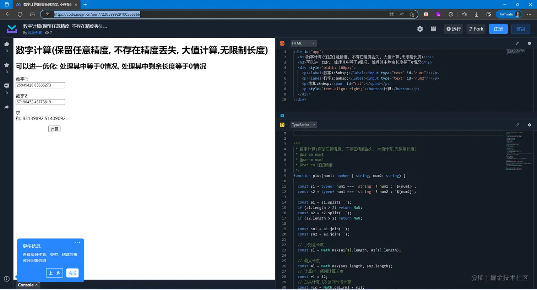Open a new browser tab
The width and height of the screenshot is (537, 290).
tap(85, 4)
